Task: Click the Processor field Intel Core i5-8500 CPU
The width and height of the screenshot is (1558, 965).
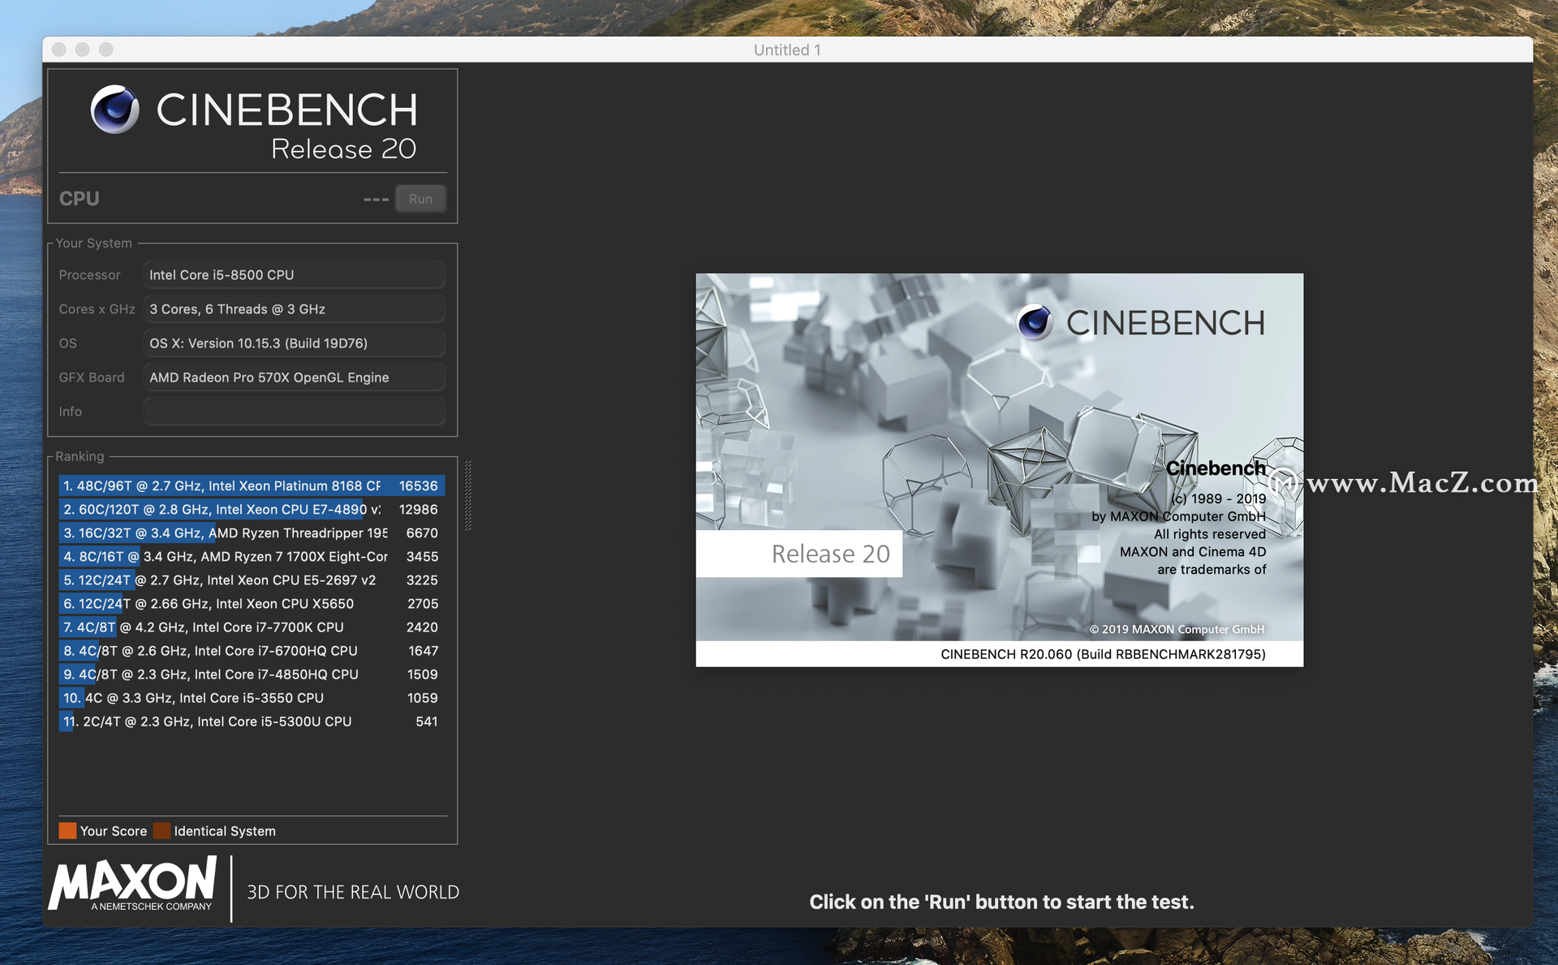Action: [x=295, y=275]
